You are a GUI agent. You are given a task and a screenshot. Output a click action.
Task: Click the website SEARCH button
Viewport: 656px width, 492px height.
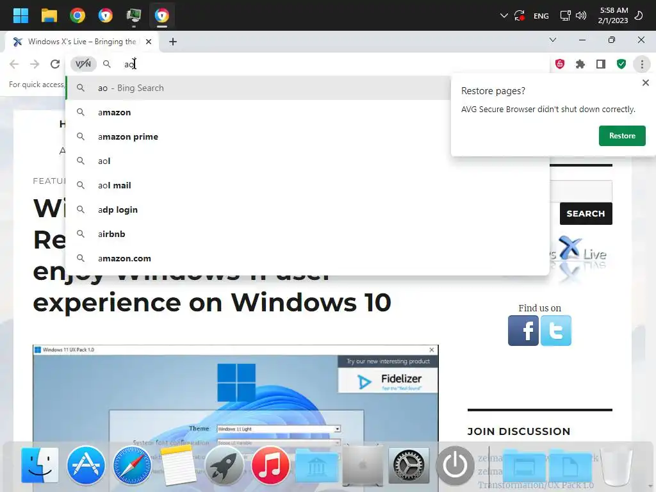click(x=586, y=213)
